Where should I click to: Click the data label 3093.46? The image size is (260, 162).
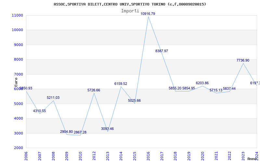point(108,129)
